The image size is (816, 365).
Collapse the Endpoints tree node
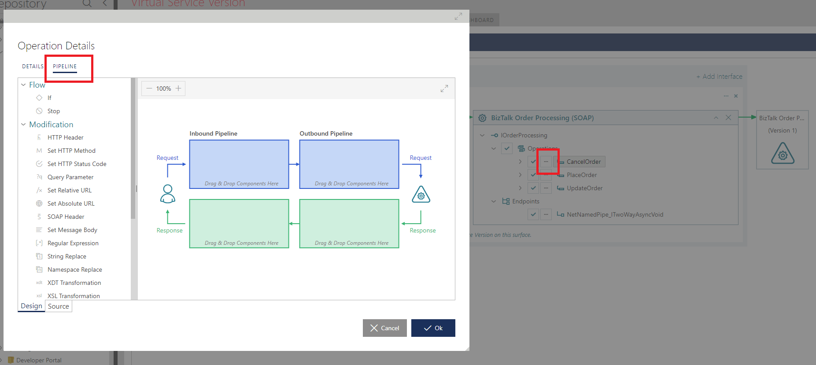tap(494, 201)
